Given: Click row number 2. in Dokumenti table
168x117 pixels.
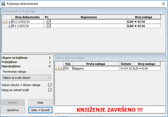Looking at the screenshot, I should tap(10, 26).
